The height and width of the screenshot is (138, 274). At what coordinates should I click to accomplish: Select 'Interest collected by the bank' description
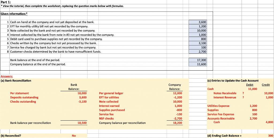coord(62,35)
